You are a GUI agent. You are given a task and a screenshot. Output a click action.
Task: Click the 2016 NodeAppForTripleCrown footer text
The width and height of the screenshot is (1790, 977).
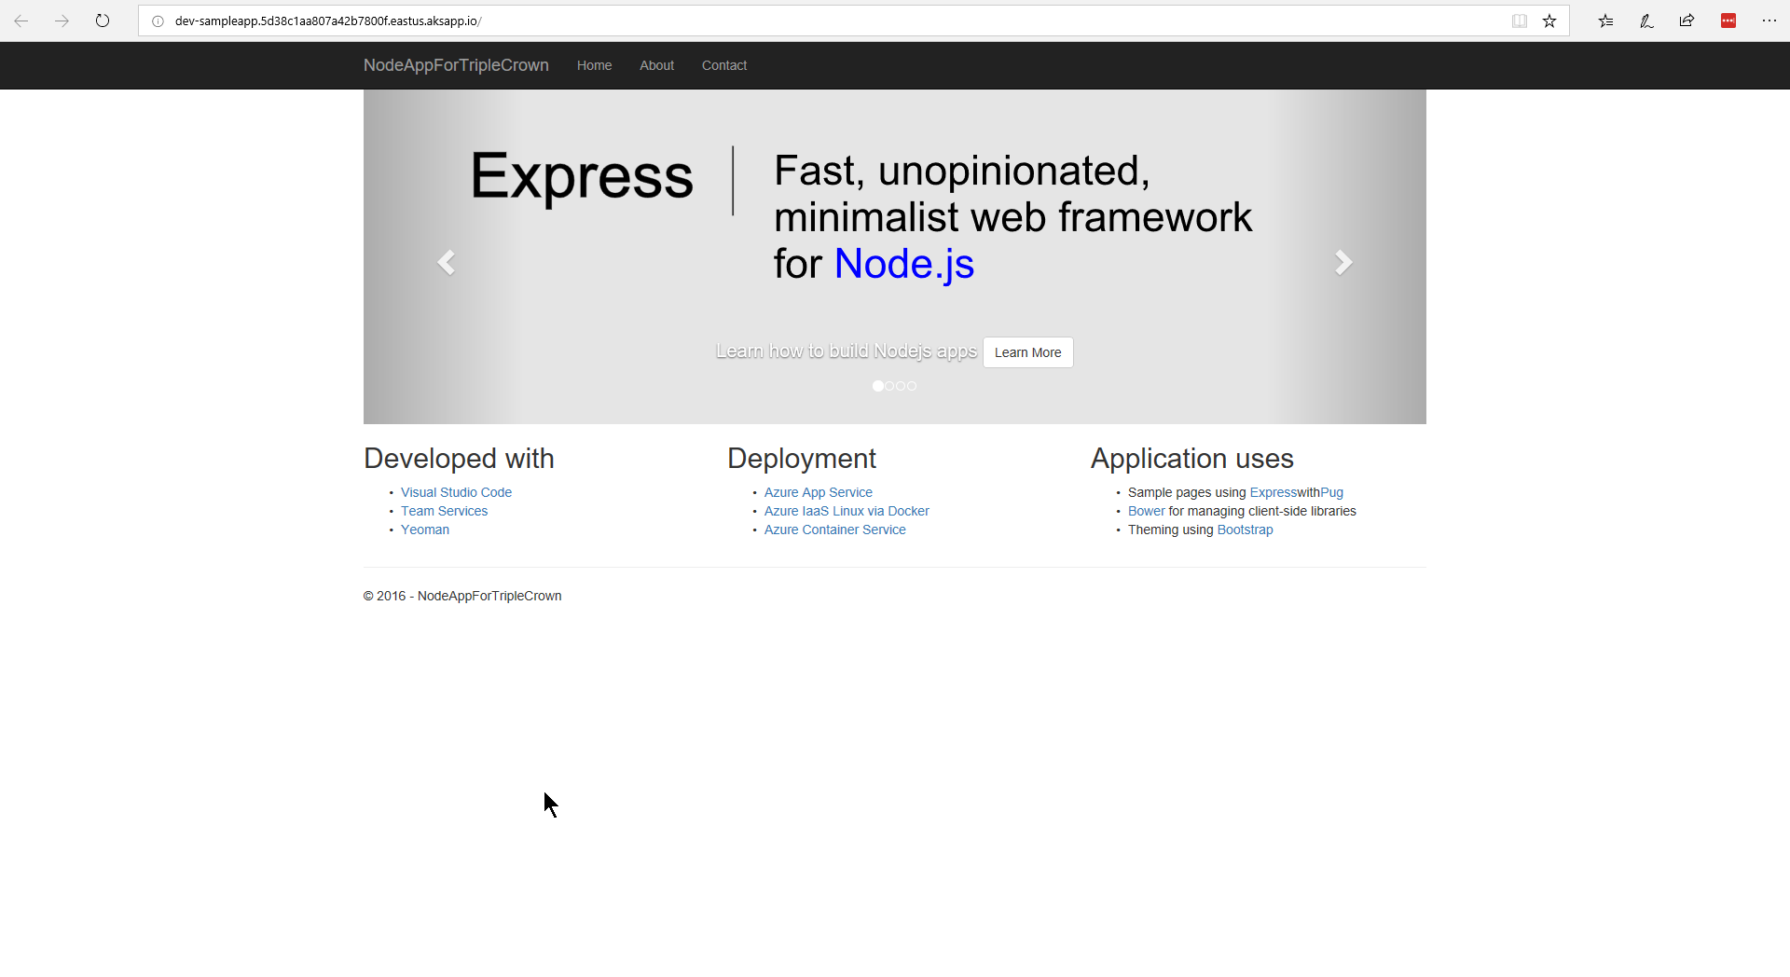click(462, 596)
